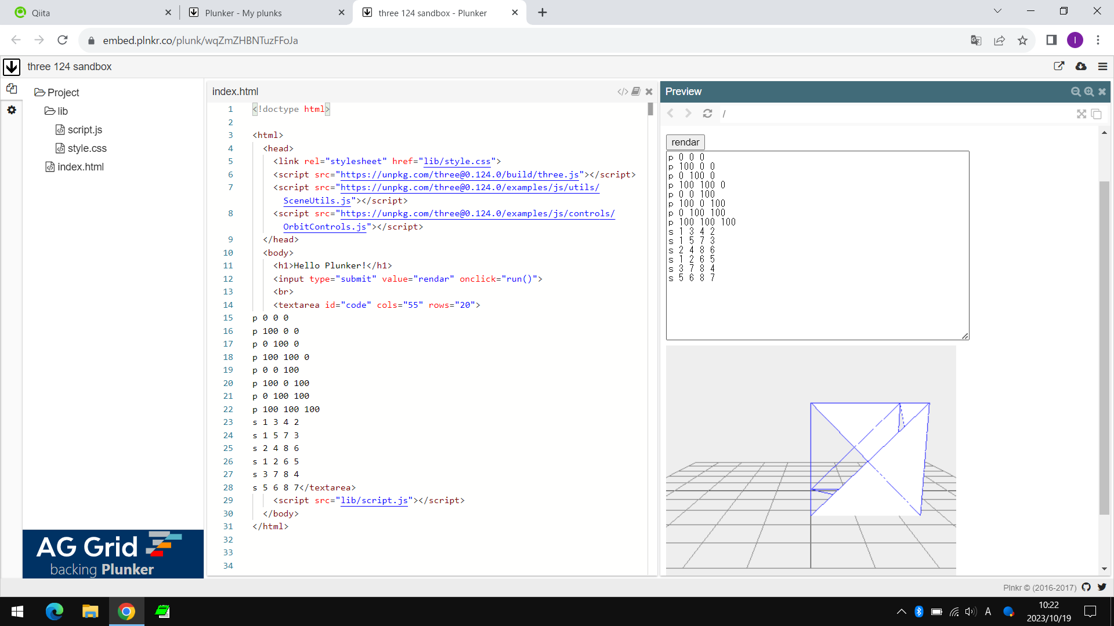Click the preview URL path field
This screenshot has width=1114, height=626.
pos(870,114)
